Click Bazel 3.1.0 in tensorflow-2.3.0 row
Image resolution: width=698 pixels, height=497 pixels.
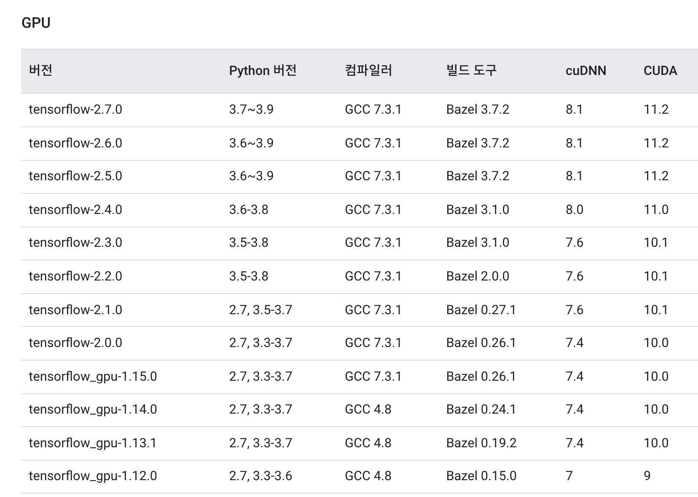point(478,243)
